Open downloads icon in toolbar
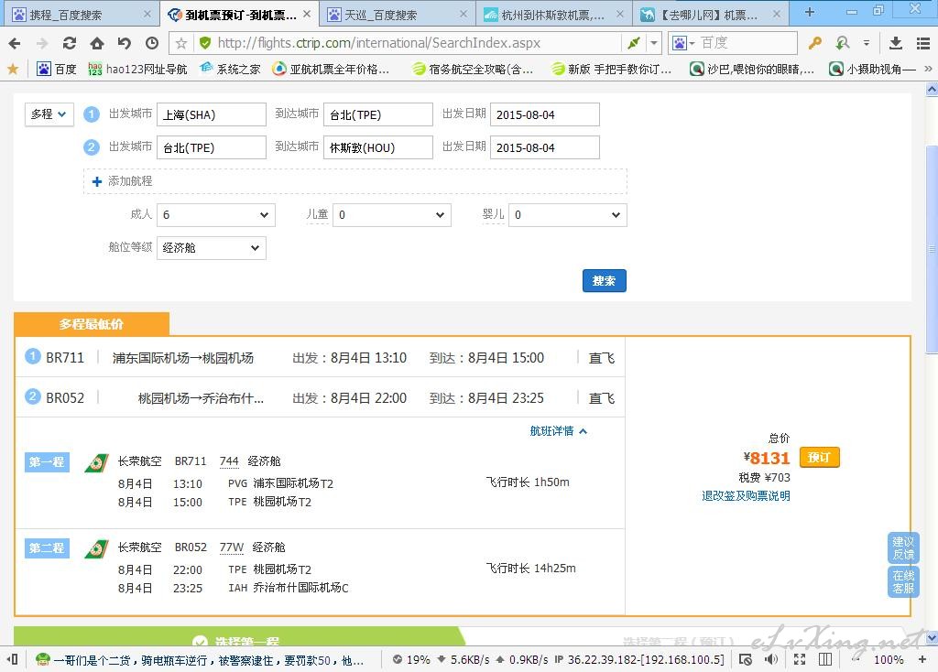The width and height of the screenshot is (938, 672). point(896,43)
